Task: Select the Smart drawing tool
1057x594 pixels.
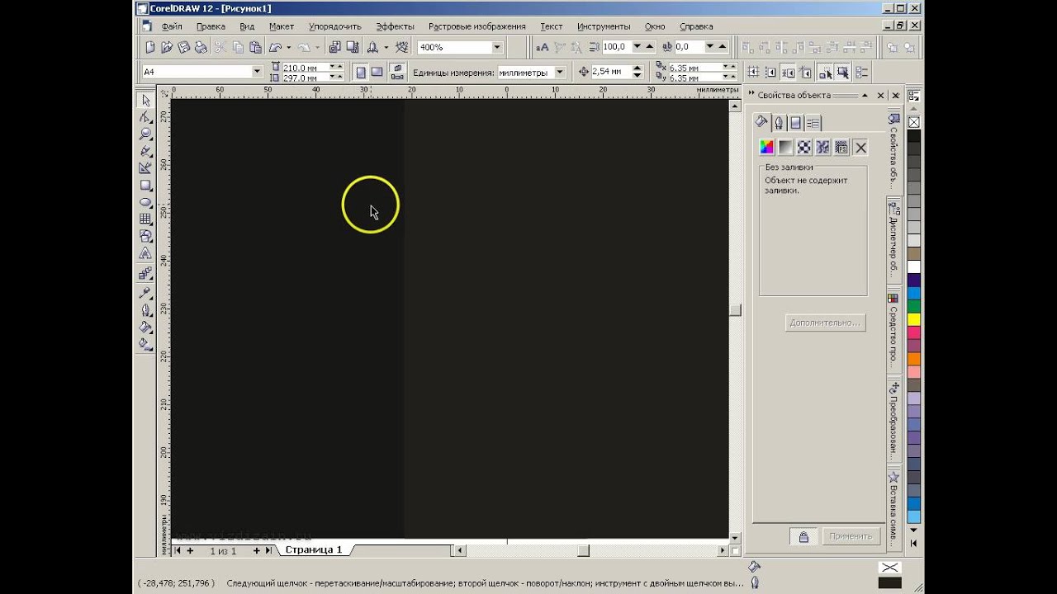Action: pos(145,168)
